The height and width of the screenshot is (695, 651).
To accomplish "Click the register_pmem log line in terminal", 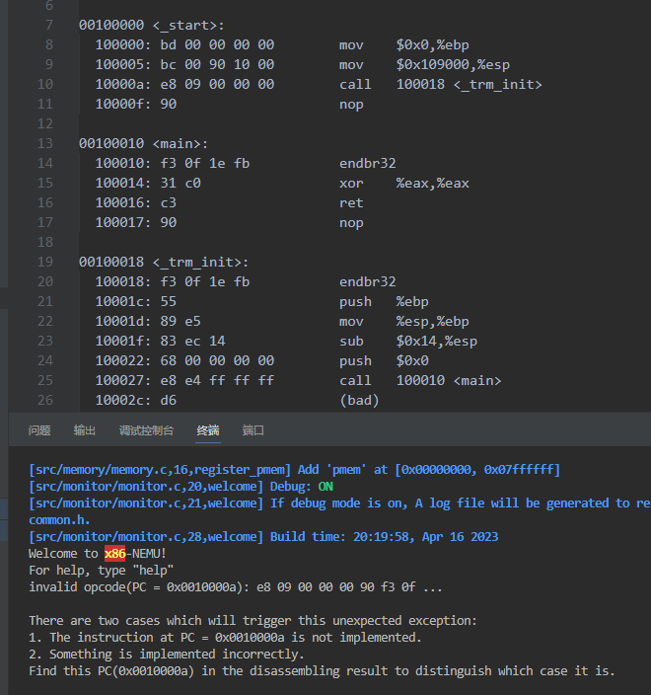I will [x=295, y=470].
